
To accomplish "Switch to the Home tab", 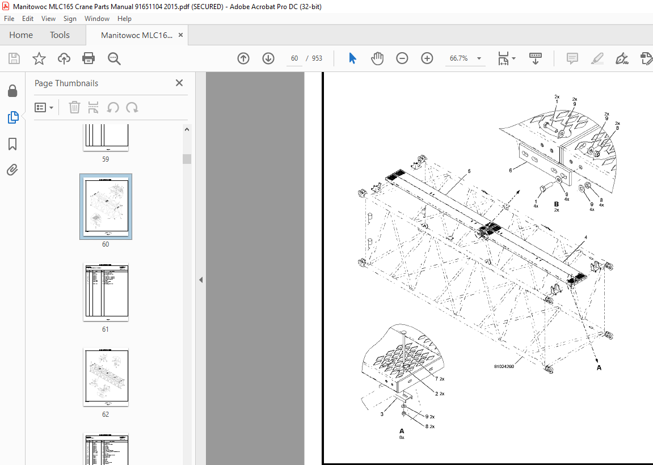I will [x=21, y=35].
